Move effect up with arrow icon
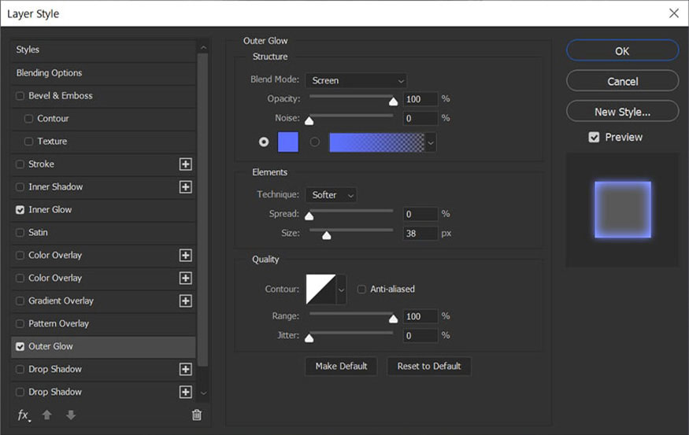 [x=47, y=415]
